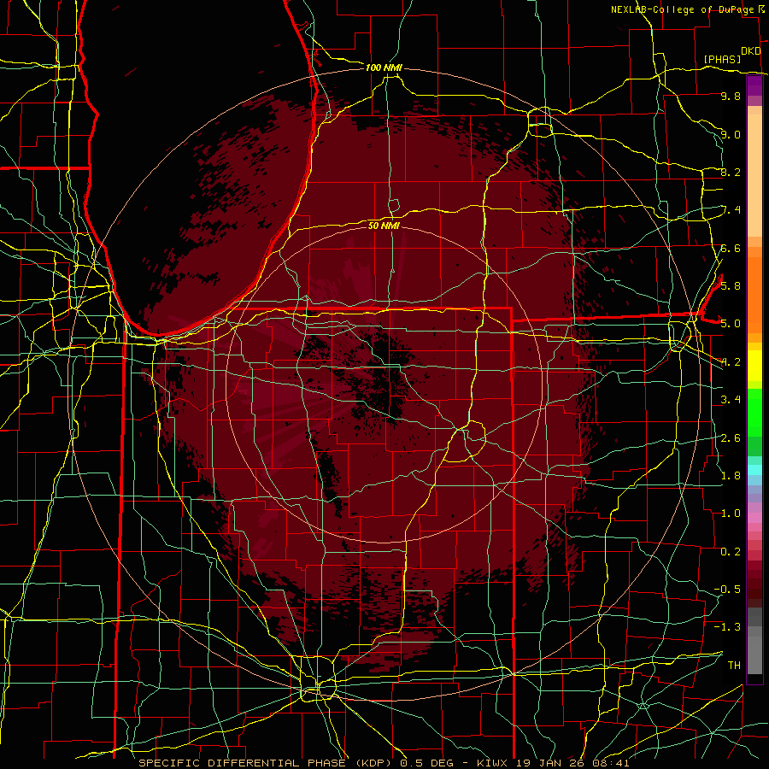Click the -0.5 value on color scale
The image size is (769, 769).
(727, 589)
